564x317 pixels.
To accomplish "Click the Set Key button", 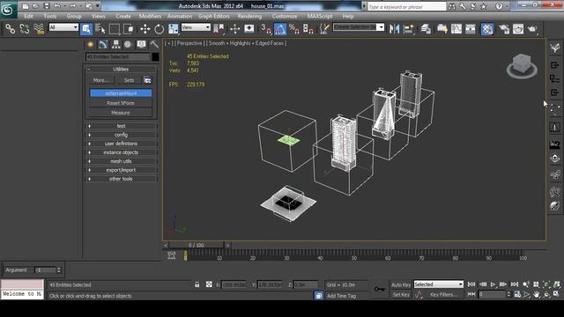I will point(401,295).
